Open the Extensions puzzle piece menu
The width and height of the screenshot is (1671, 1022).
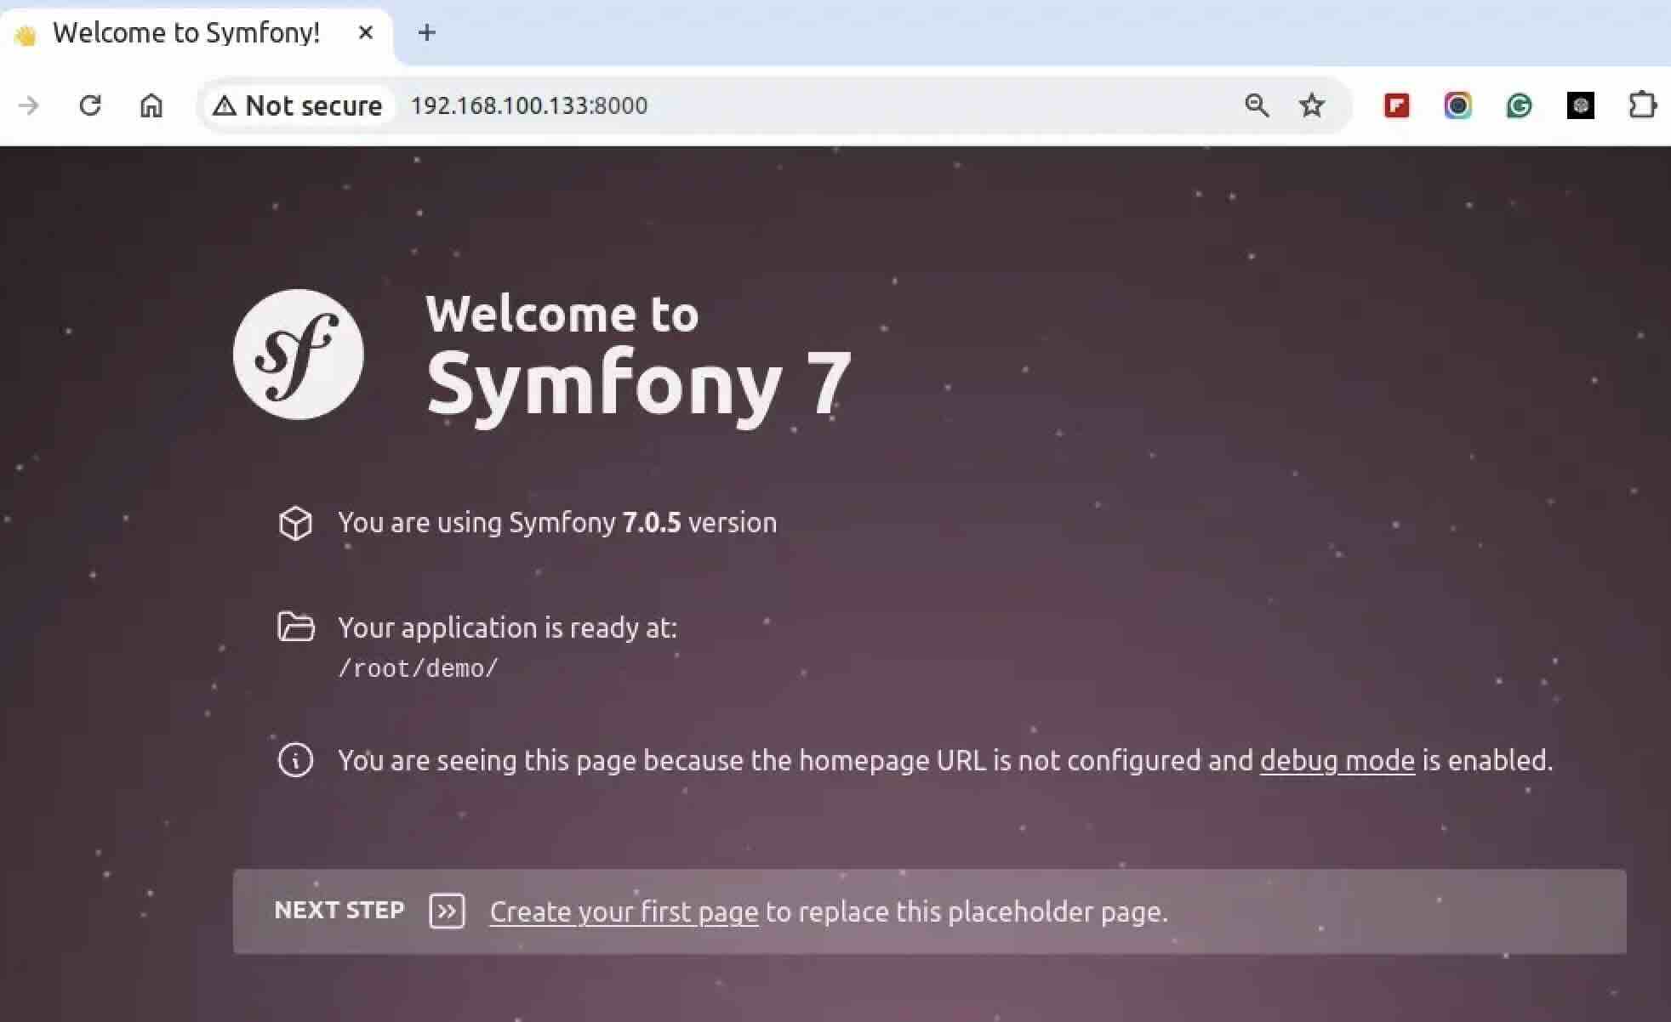1642,105
